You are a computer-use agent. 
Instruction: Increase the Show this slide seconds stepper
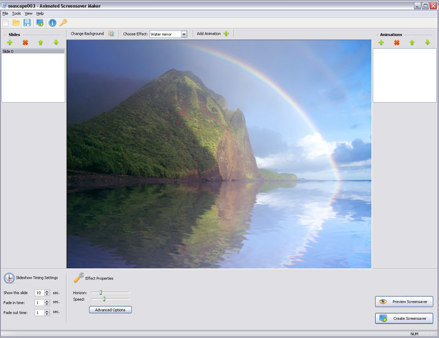click(x=47, y=291)
